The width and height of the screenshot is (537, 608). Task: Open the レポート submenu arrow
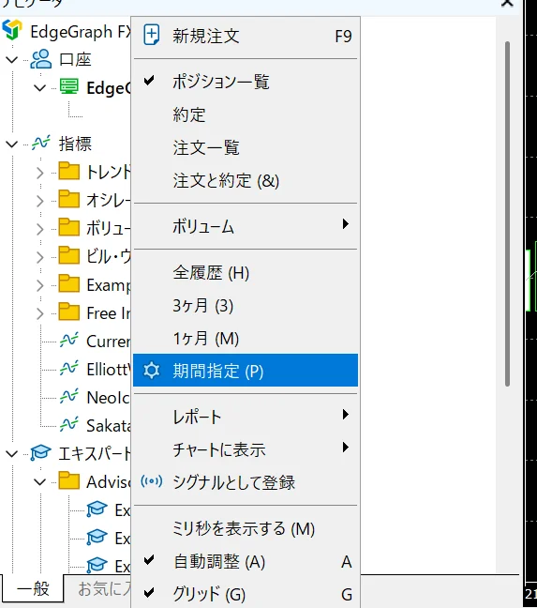[346, 415]
